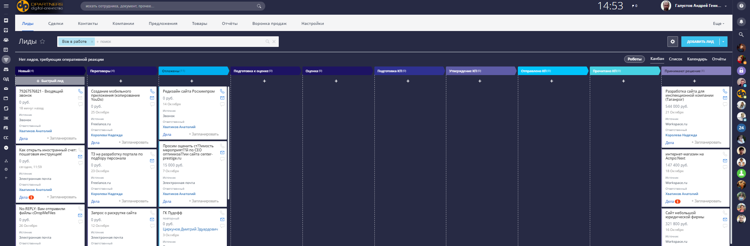Click the magnifier in the top search bar
The image size is (750, 246).
(x=259, y=6)
